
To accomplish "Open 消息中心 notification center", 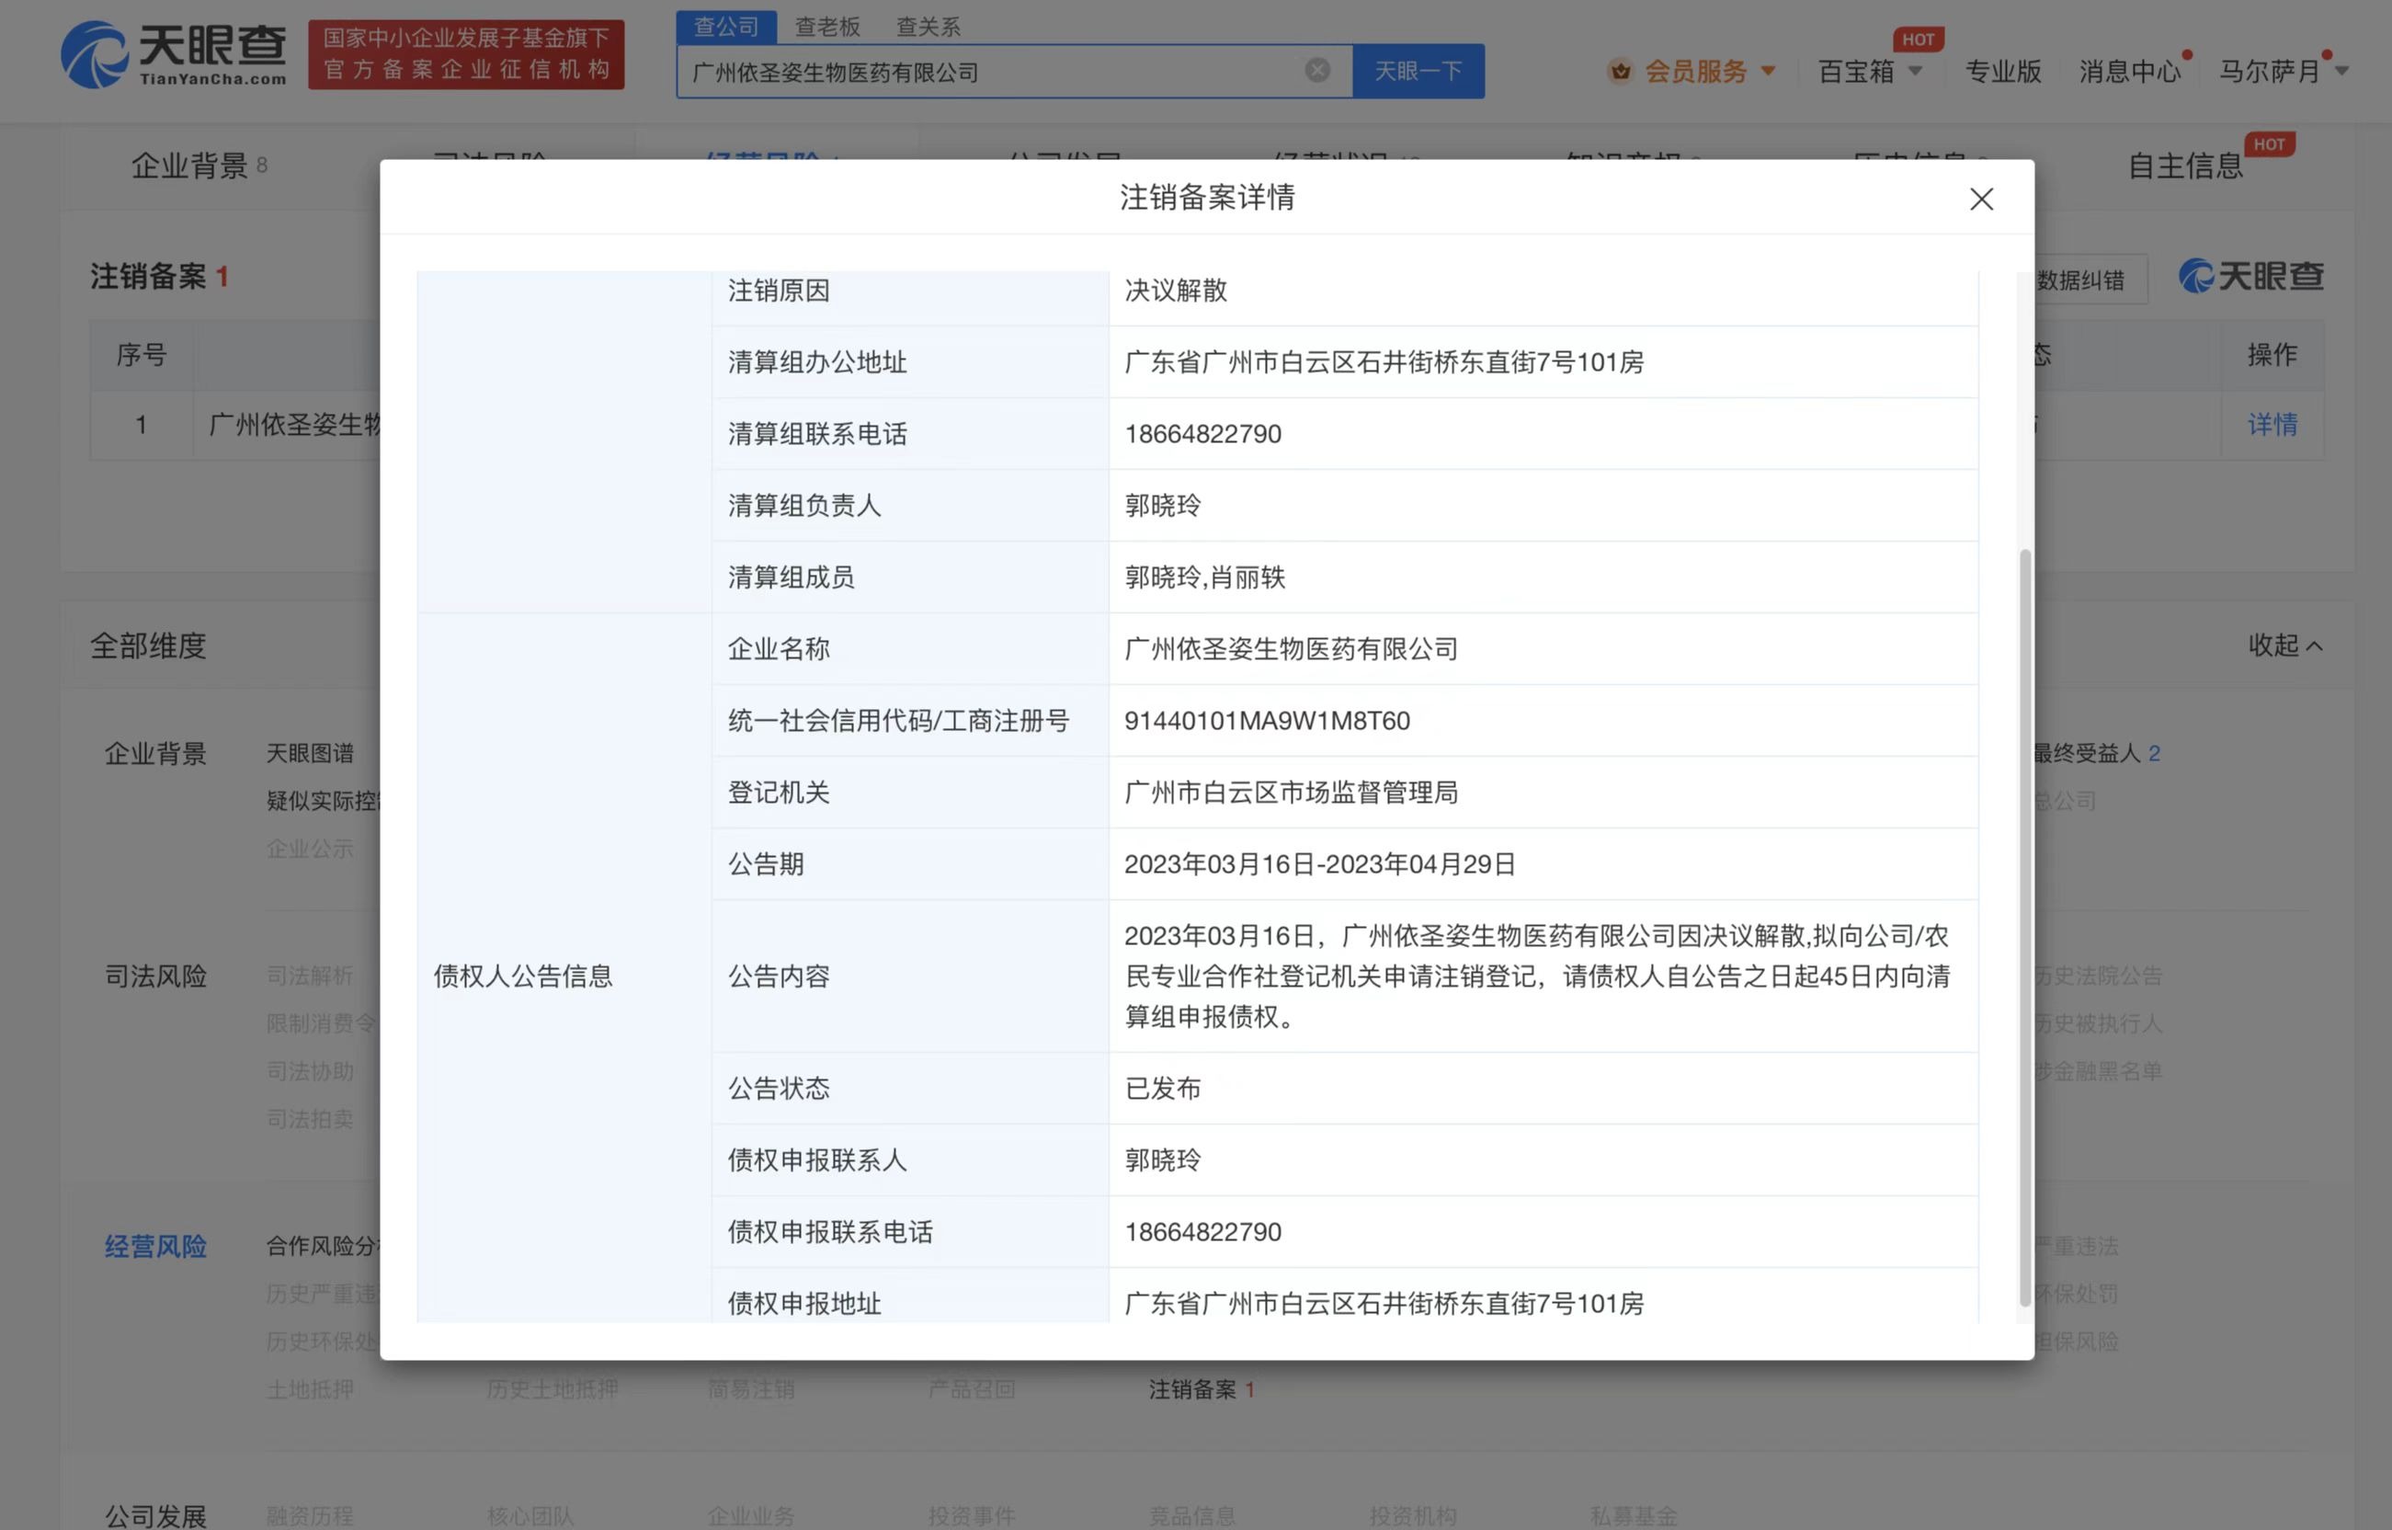I will 2130,71.
